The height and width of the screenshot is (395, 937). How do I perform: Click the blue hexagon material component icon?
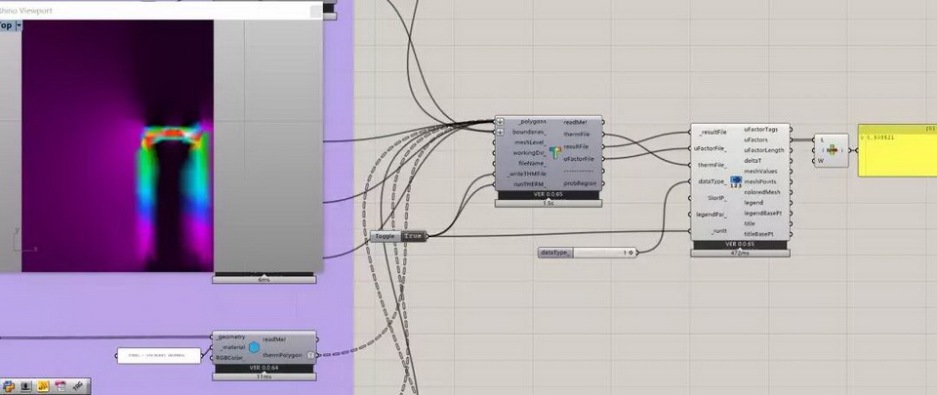tap(254, 346)
